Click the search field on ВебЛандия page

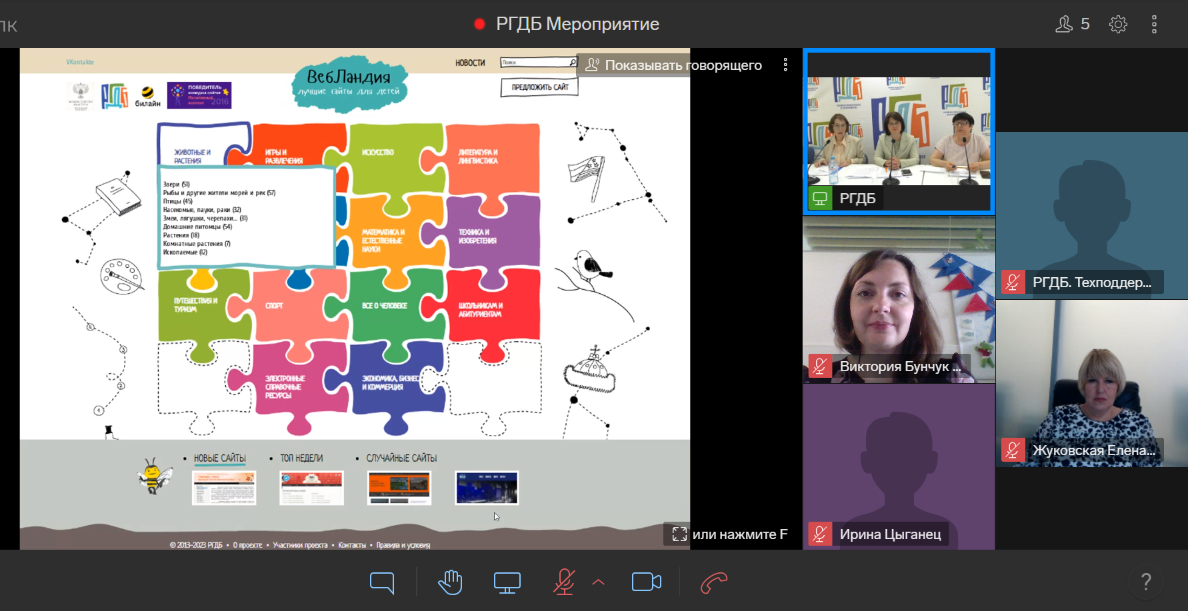(539, 62)
